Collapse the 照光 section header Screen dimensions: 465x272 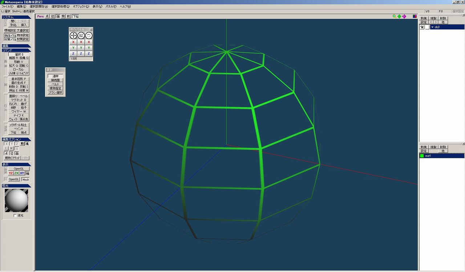[x=16, y=186]
